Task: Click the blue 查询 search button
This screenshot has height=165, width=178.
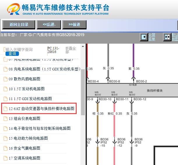Action: tap(12, 54)
